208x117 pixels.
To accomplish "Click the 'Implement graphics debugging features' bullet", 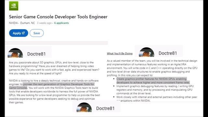I will (155, 90).
